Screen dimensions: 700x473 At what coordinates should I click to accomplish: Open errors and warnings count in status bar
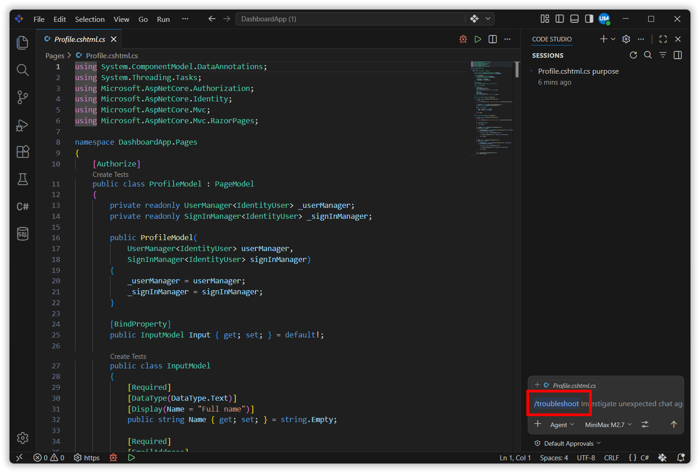point(49,458)
